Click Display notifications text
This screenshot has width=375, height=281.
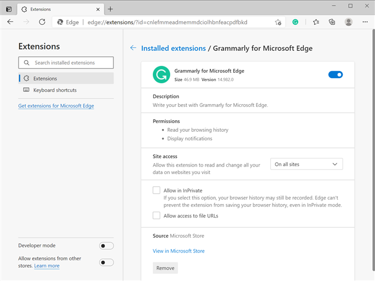[x=190, y=139]
